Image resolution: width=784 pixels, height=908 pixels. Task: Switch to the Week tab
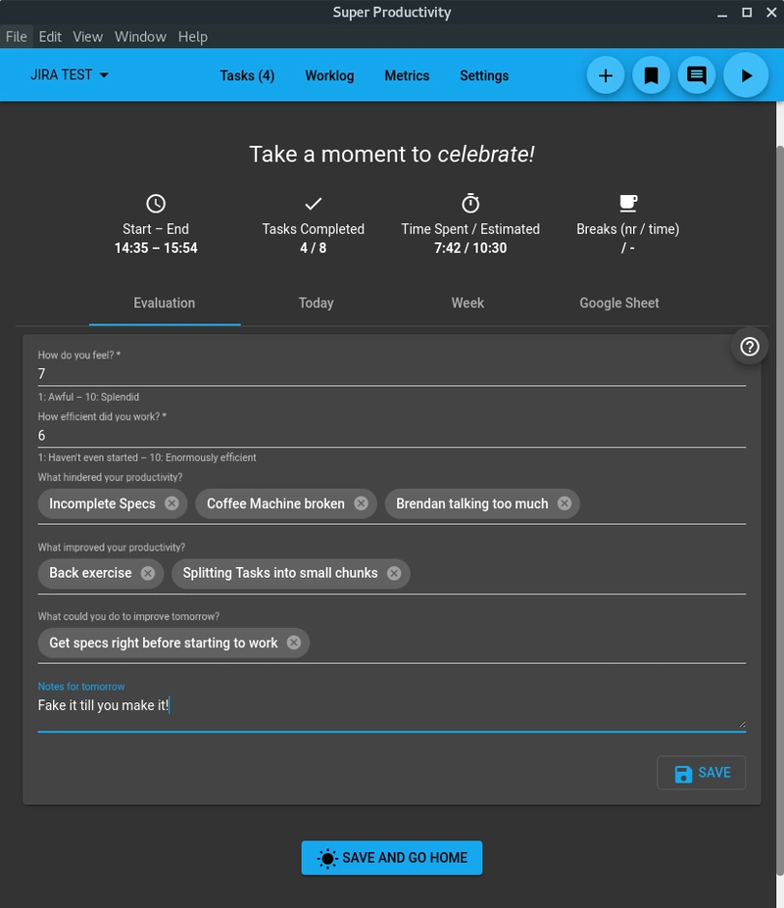[x=467, y=303]
